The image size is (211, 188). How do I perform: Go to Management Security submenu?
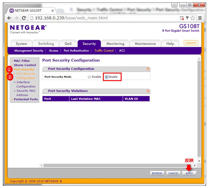click(x=29, y=51)
